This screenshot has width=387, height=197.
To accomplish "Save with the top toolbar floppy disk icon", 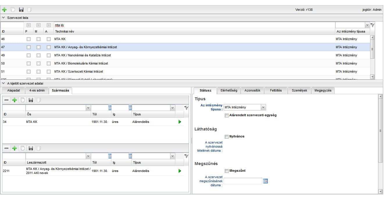I will point(21,10).
